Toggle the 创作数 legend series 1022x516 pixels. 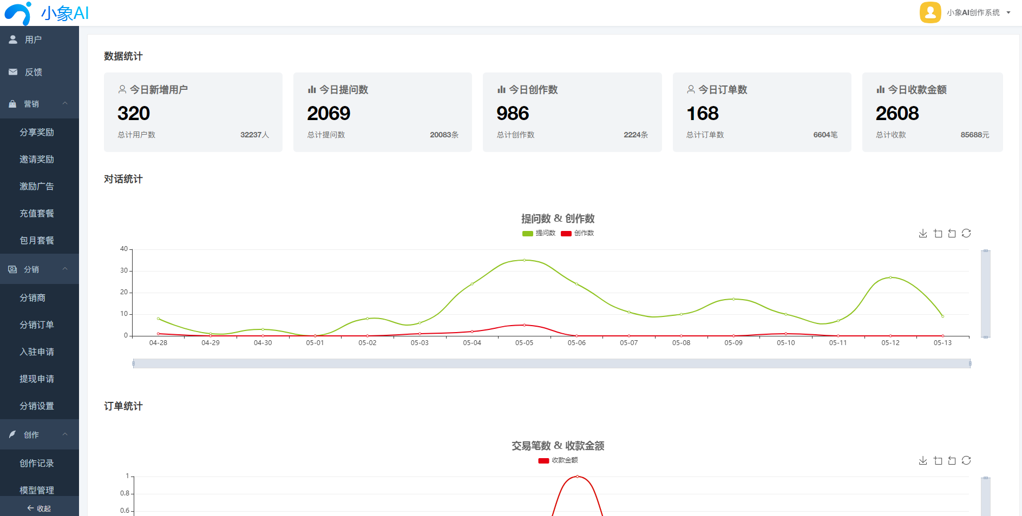tap(578, 233)
